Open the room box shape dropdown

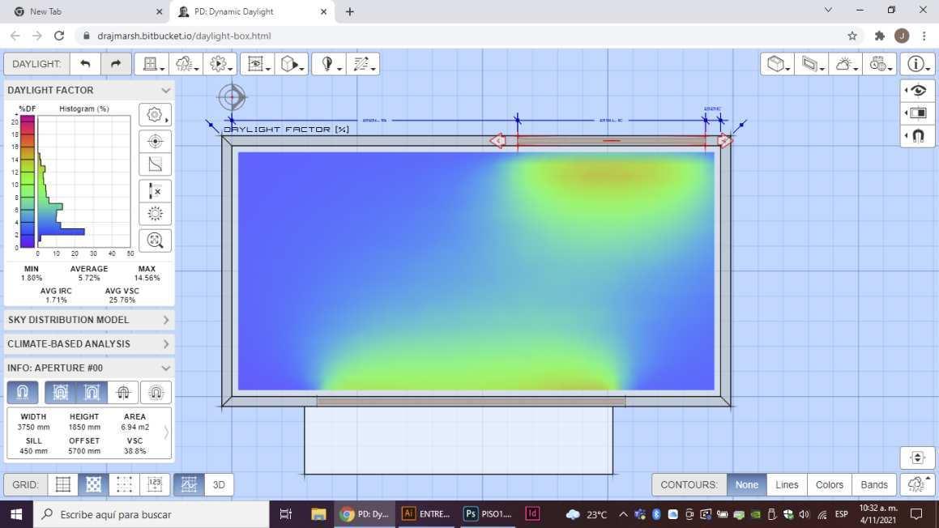777,64
